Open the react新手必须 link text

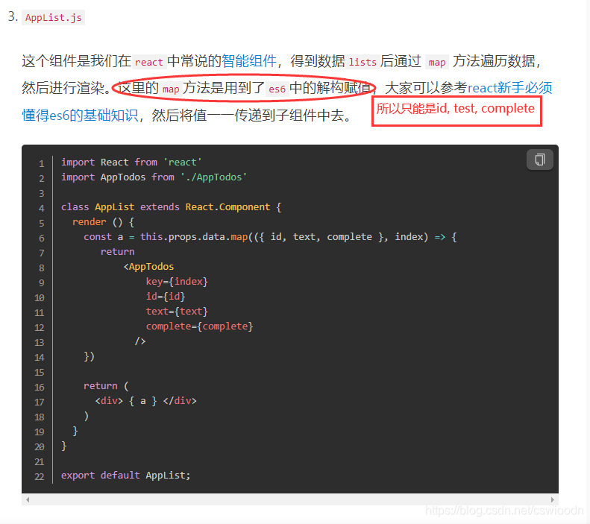(510, 88)
